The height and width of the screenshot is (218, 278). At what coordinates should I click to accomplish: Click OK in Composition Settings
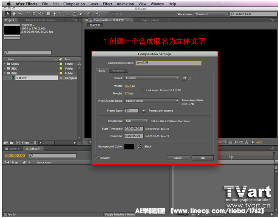[203, 158]
